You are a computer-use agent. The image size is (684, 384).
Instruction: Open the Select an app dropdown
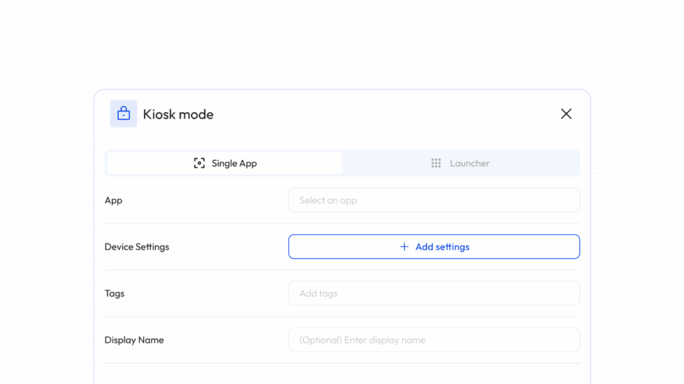pyautogui.click(x=434, y=200)
